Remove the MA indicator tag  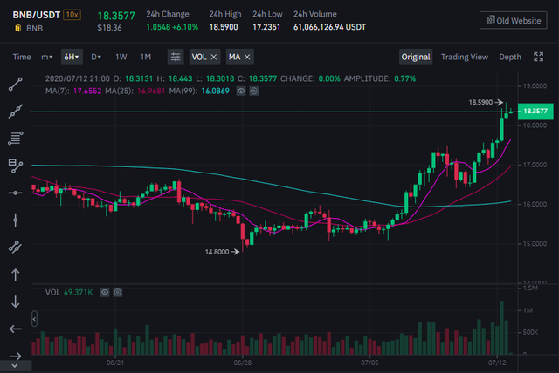point(247,57)
